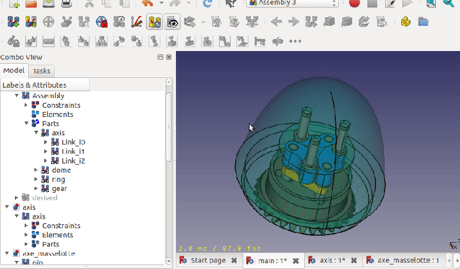Float the Combo View panel
This screenshot has height=269, width=460.
[160, 57]
